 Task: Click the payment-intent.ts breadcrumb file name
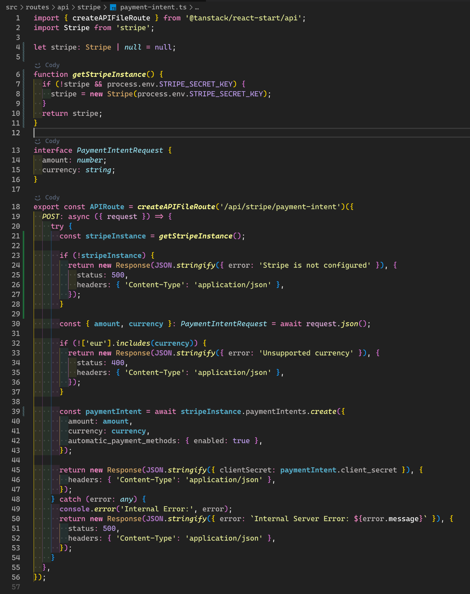(153, 7)
